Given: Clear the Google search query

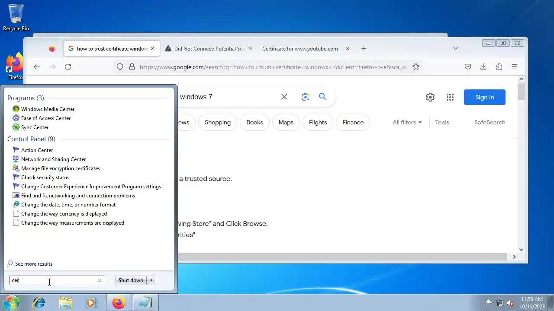Looking at the screenshot, I should click(284, 97).
